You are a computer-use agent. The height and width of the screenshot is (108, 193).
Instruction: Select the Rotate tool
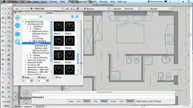(9, 64)
